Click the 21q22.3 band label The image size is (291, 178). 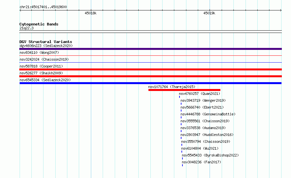[x=26, y=28]
